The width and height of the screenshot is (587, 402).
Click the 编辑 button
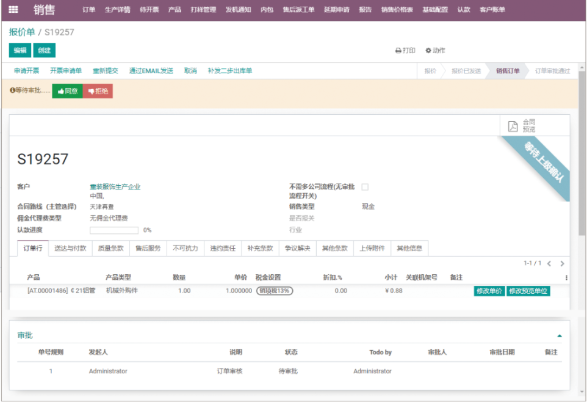(x=20, y=51)
